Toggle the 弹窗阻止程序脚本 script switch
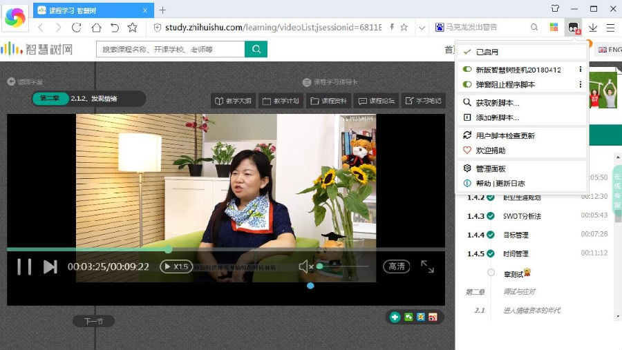 point(468,84)
